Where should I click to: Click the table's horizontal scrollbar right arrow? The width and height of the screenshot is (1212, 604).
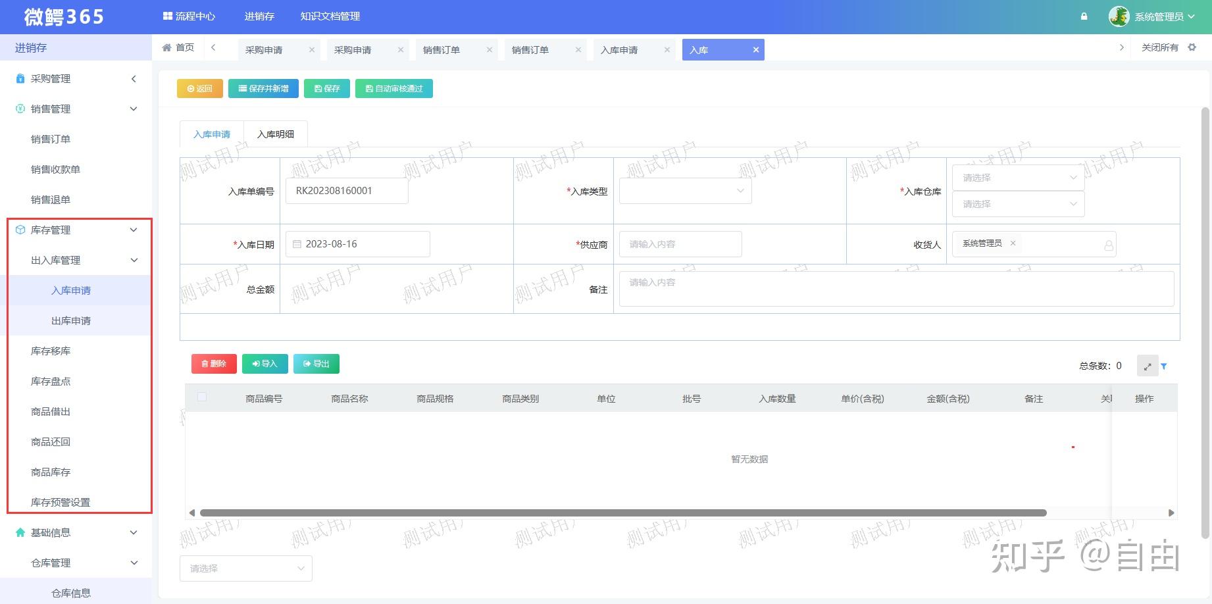(x=1171, y=513)
